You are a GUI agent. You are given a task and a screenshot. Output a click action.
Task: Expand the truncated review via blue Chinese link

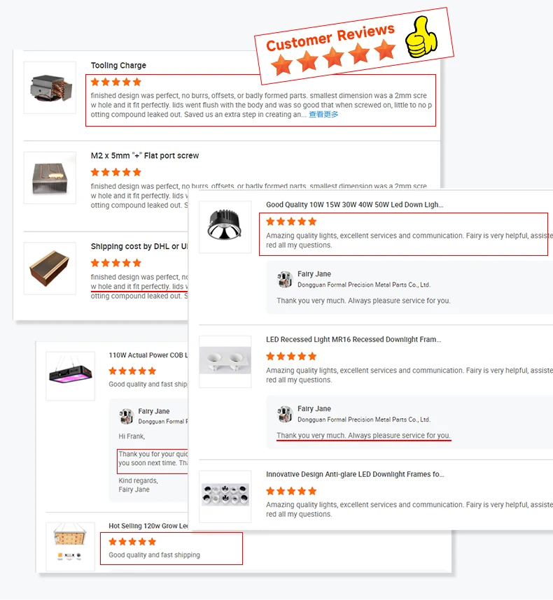323,115
